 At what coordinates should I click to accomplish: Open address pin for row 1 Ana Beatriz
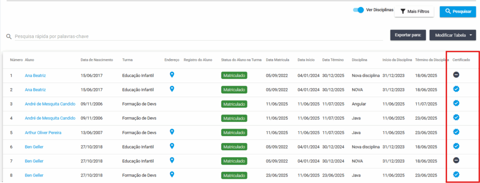click(x=172, y=75)
